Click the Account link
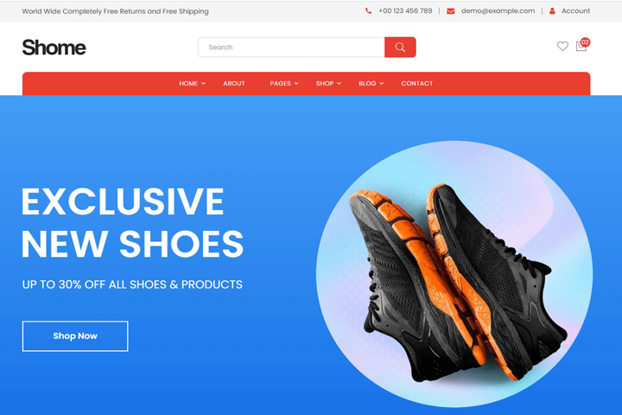This screenshot has width=622, height=415. click(x=575, y=11)
